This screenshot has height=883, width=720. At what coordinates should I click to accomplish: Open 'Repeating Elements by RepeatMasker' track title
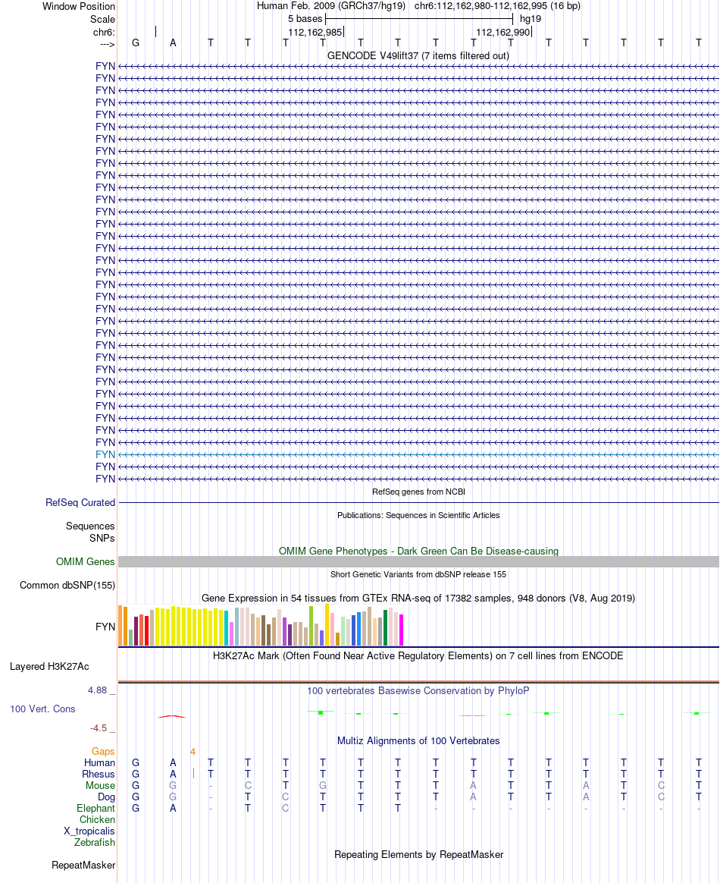click(418, 854)
